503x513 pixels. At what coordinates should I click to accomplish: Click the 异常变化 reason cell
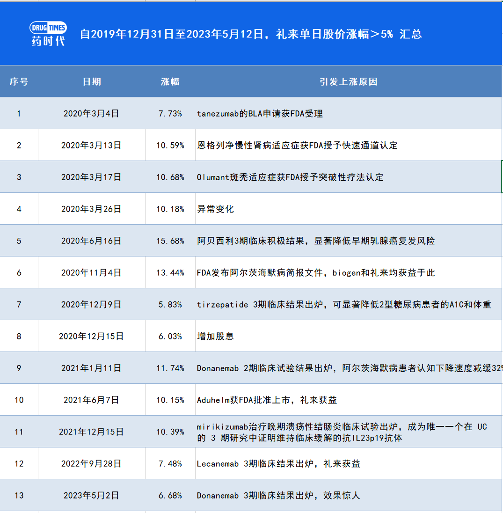[215, 209]
